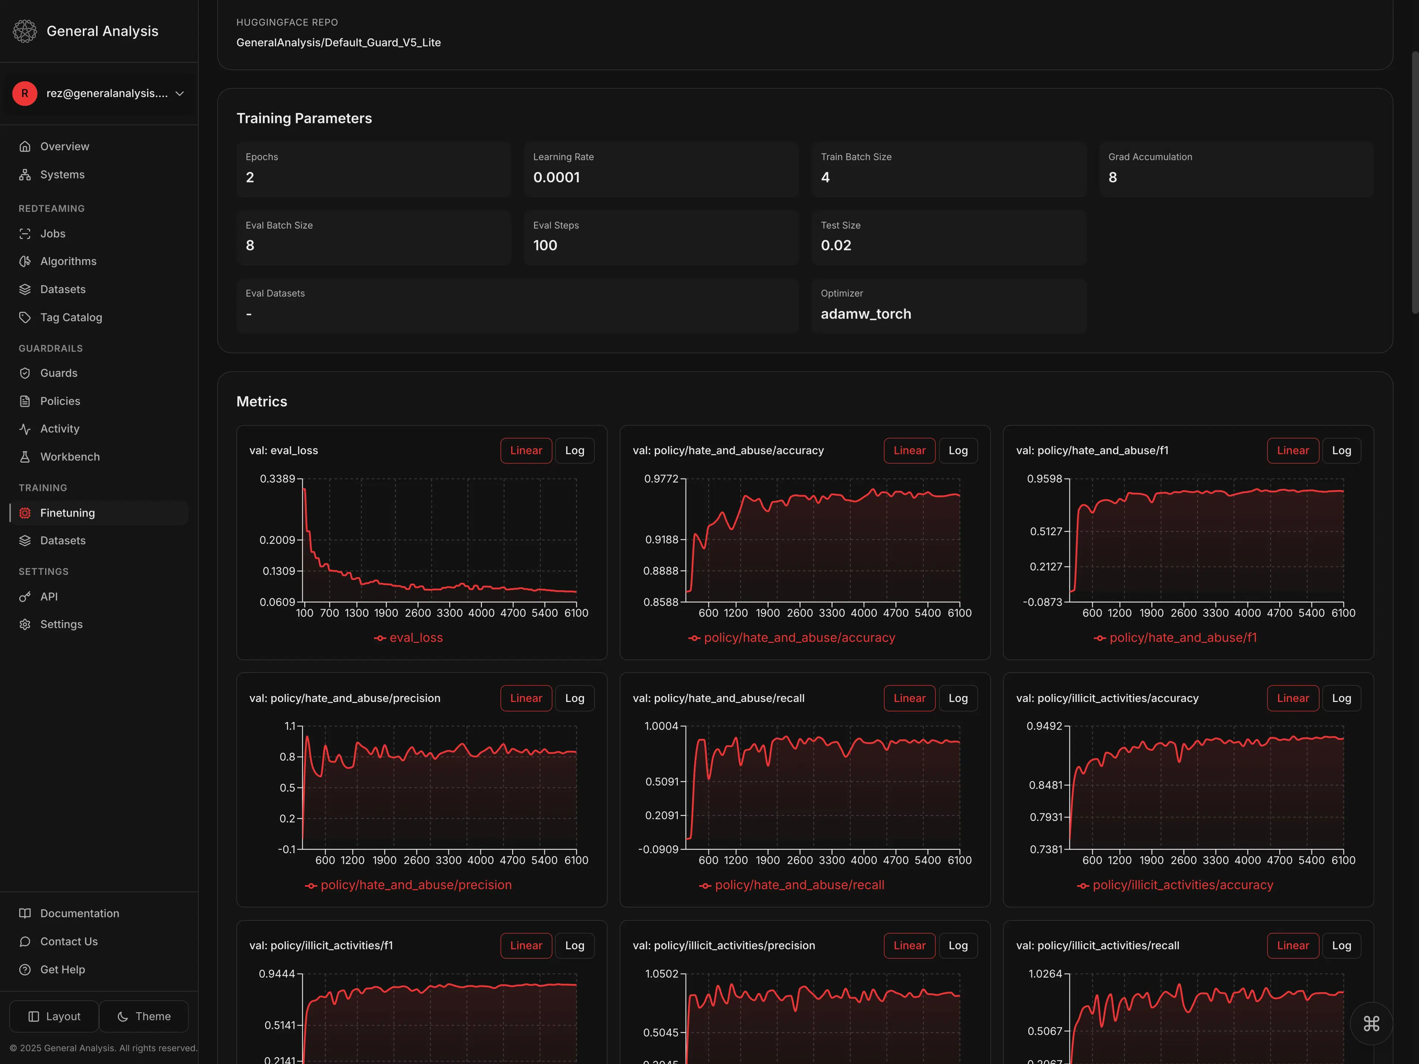1419x1064 pixels.
Task: Go to Policies in the Guardrails menu
Action: click(60, 401)
